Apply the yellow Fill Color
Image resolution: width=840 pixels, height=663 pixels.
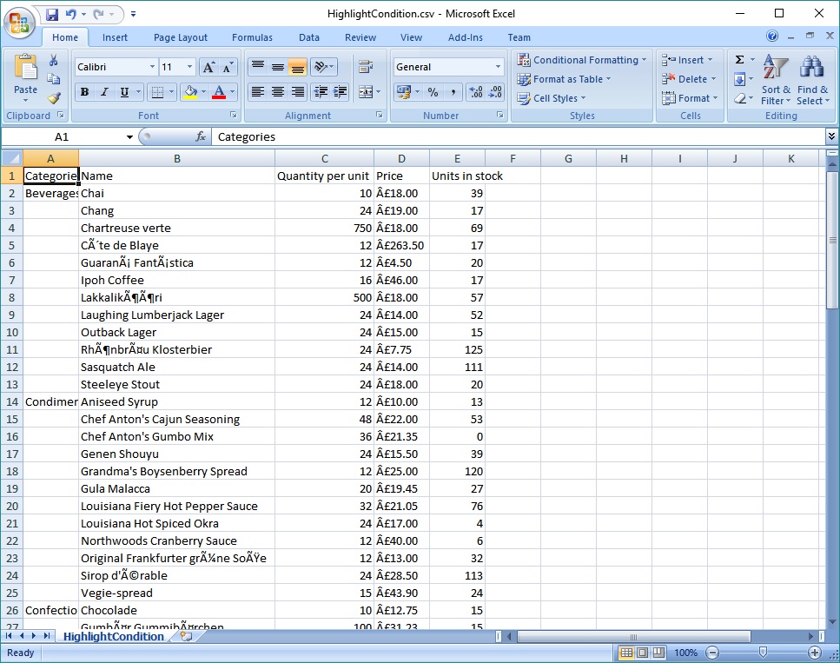click(191, 91)
